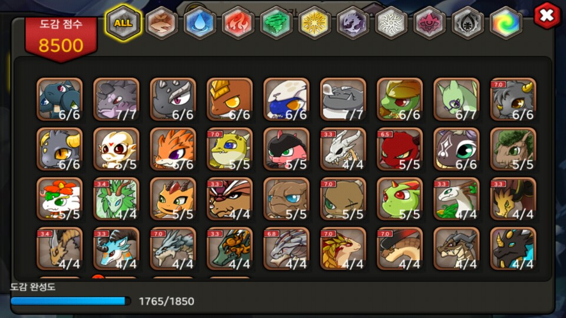
Task: Tap the blue completion progress bar
Action: (71, 301)
